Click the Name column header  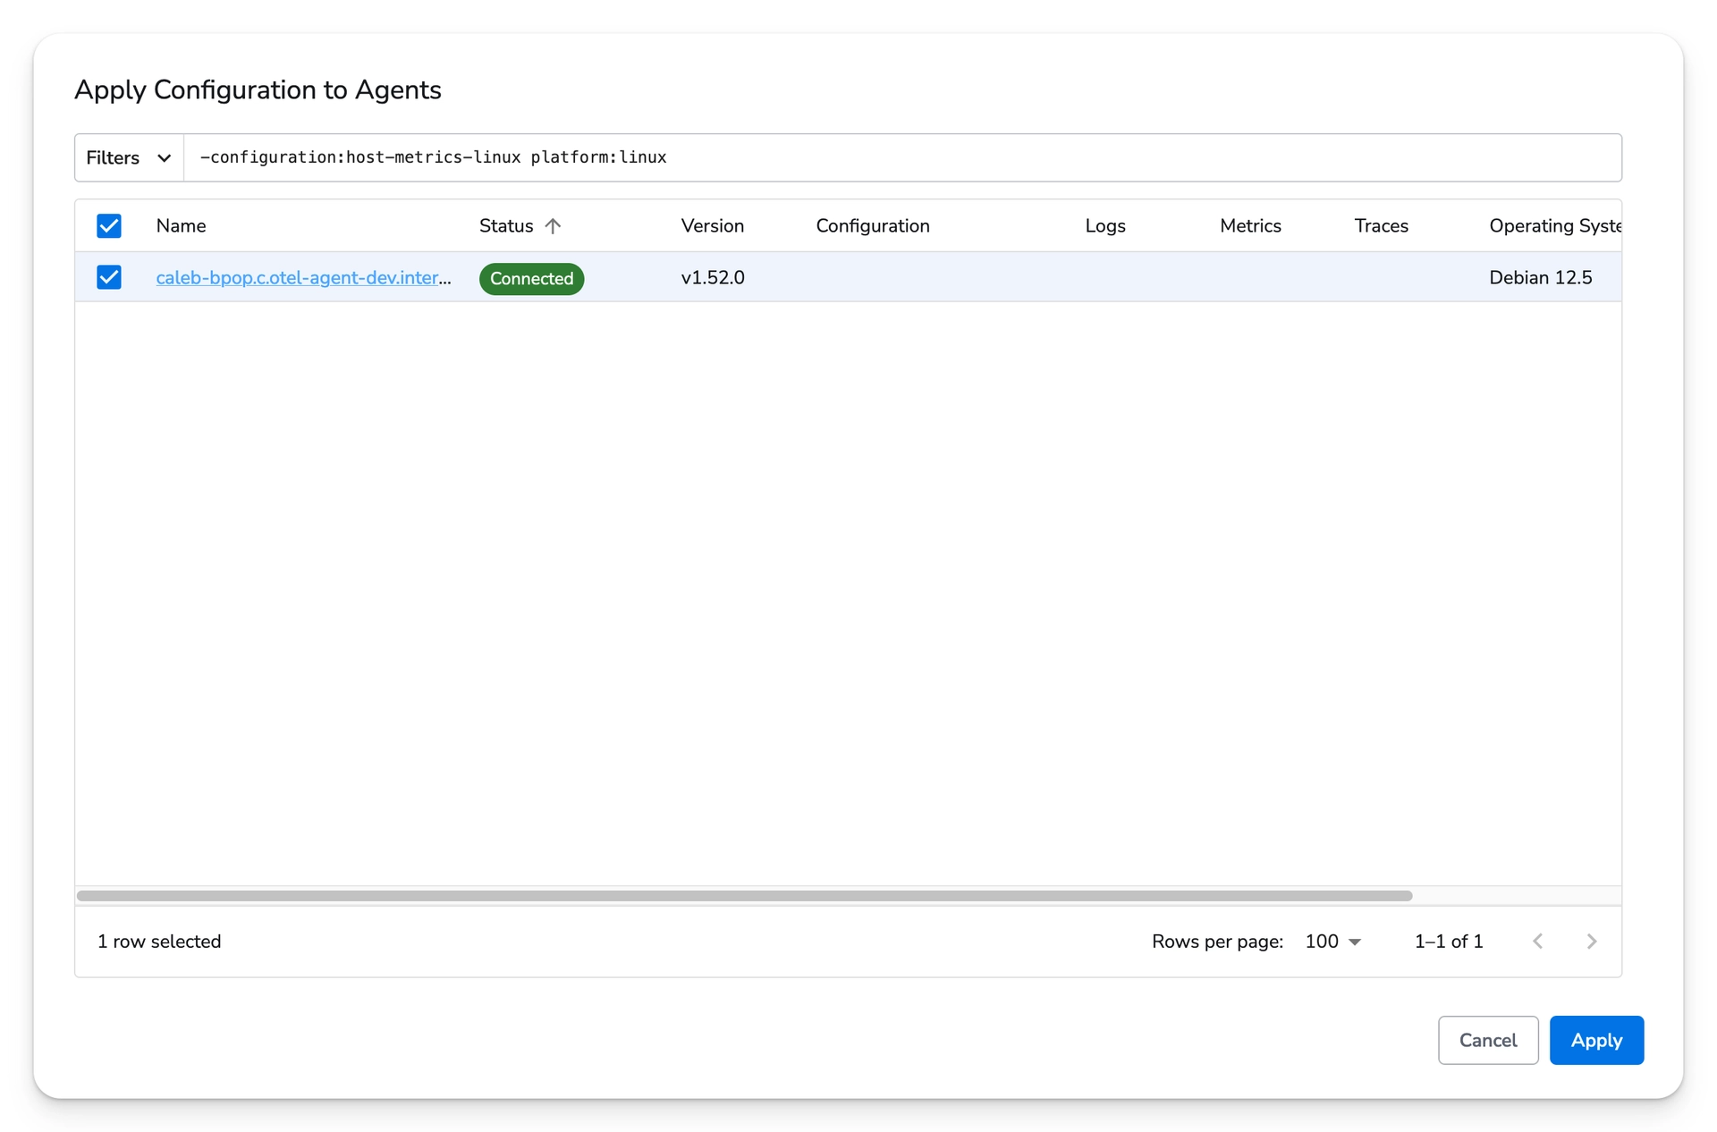pos(181,225)
